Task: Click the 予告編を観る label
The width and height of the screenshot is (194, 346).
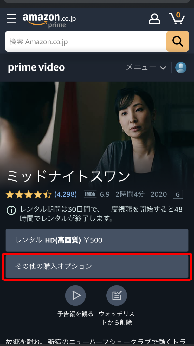Action: (75, 314)
